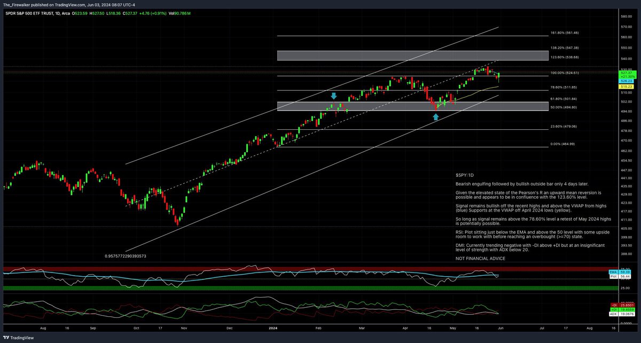This screenshot has height=343, width=641.
Task: Click the TradingView logo at the bottom
Action: coord(19,337)
